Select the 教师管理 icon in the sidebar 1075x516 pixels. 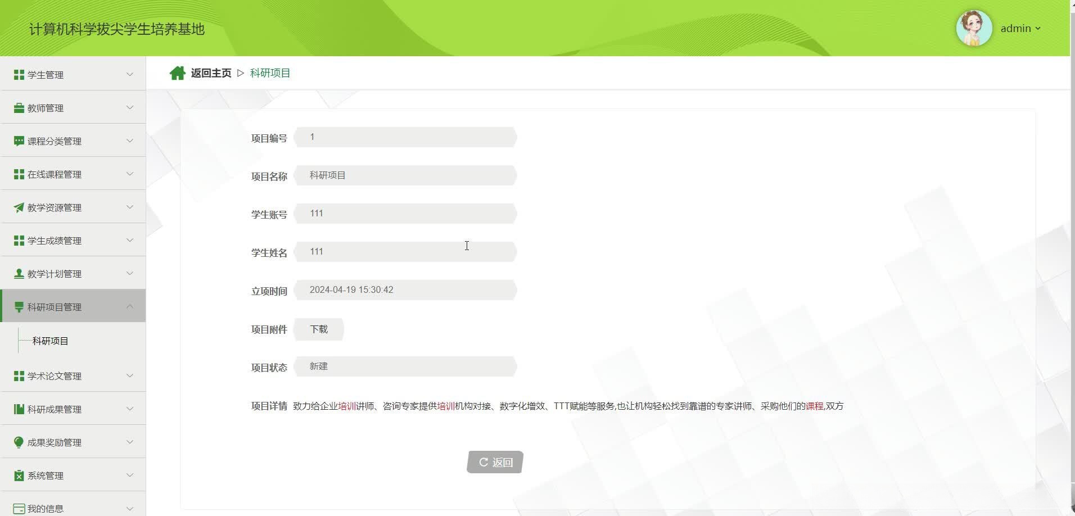click(19, 107)
